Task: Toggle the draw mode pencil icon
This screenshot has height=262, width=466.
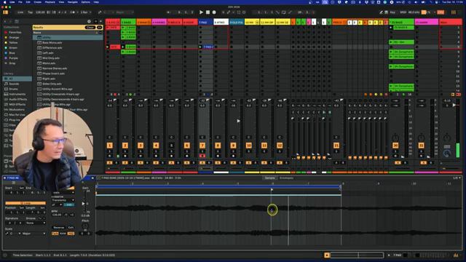Action: click(381, 12)
